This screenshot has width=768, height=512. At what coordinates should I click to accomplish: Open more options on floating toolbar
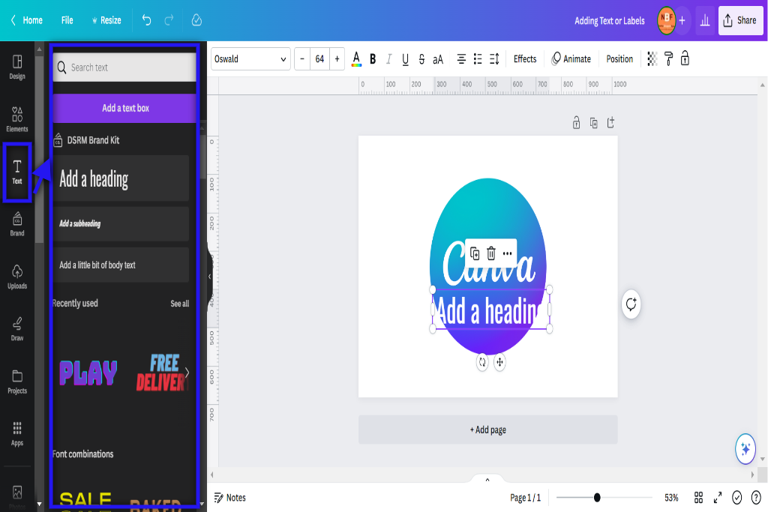point(508,253)
